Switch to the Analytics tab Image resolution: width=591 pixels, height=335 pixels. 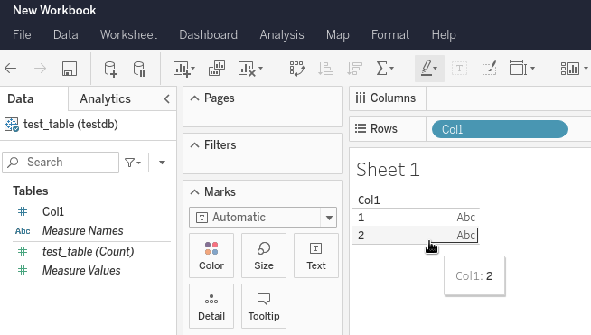tap(105, 98)
